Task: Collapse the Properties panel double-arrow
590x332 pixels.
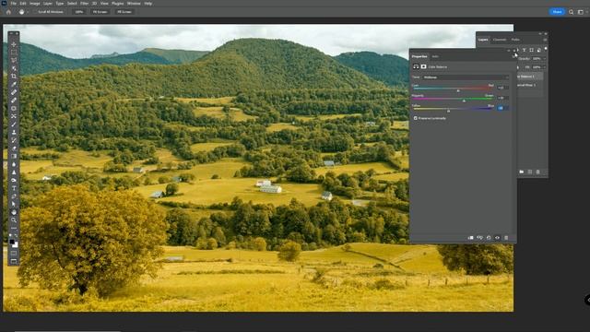Action: tap(509, 51)
